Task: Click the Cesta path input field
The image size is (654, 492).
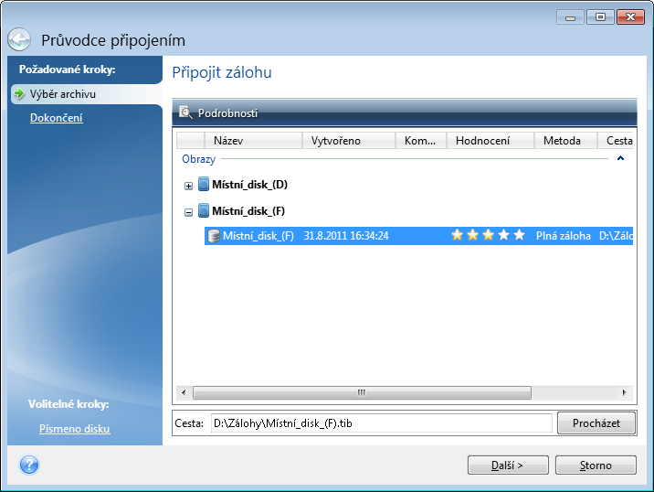Action: [381, 423]
